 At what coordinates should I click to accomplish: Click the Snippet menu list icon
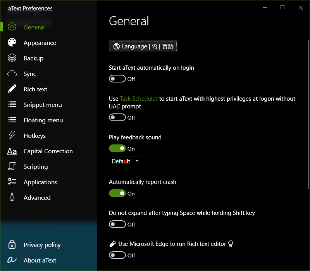pyautogui.click(x=12, y=104)
